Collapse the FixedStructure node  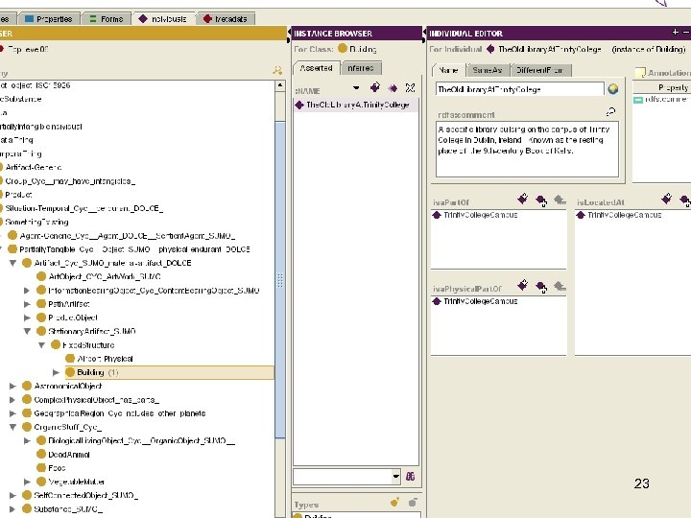(x=42, y=345)
